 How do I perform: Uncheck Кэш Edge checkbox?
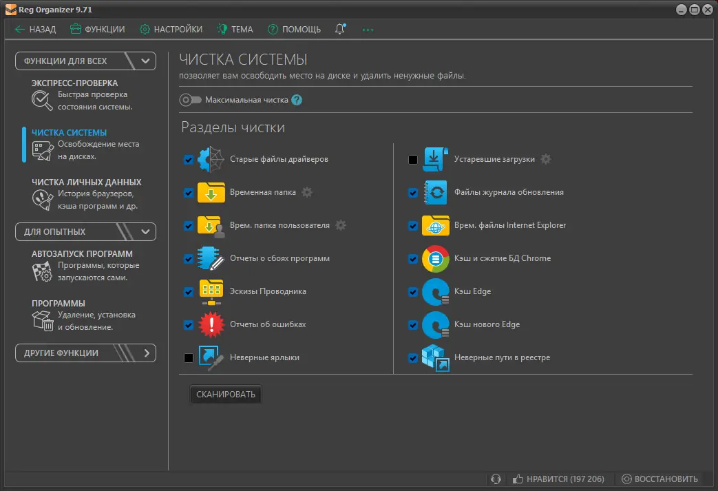[413, 292]
